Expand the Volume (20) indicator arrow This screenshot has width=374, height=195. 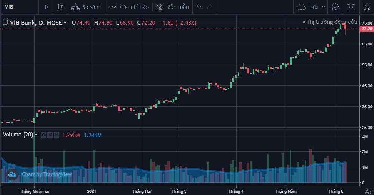(36, 135)
